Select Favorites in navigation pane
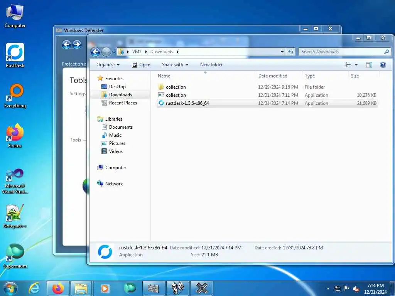The width and height of the screenshot is (395, 296). [x=114, y=79]
